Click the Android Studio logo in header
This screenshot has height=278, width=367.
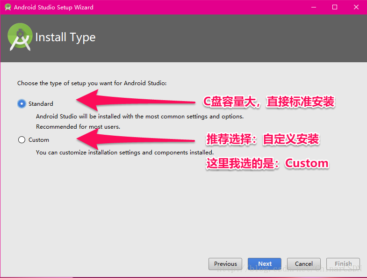[x=20, y=37]
